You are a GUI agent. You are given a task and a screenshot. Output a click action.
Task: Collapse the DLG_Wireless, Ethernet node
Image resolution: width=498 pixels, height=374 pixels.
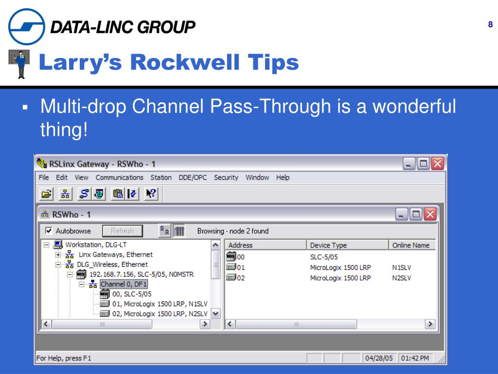pos(58,264)
